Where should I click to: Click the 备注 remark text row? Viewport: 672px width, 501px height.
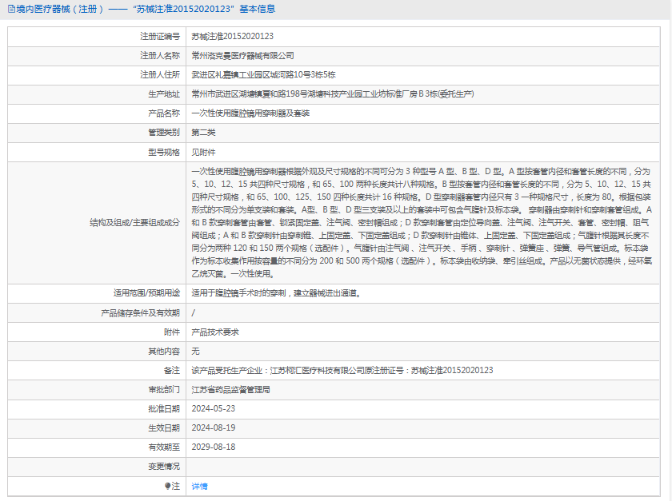(x=342, y=371)
